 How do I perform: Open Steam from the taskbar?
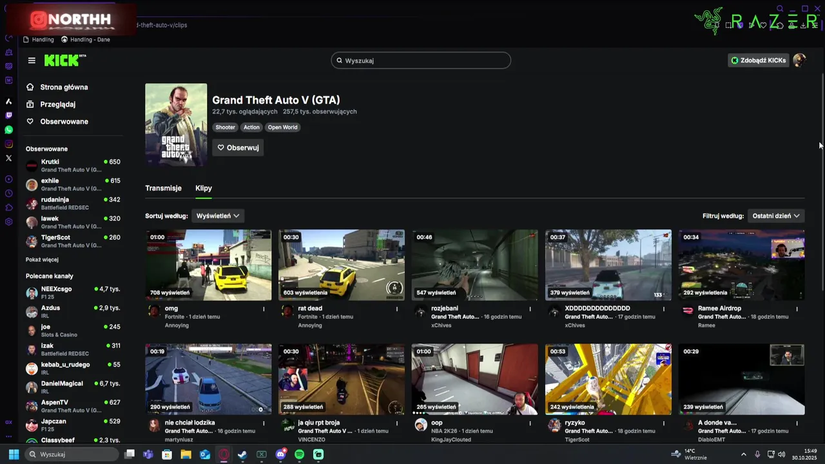(x=242, y=454)
